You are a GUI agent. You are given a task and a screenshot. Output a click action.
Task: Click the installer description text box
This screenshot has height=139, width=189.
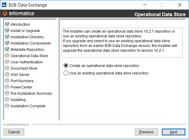click(x=122, y=43)
